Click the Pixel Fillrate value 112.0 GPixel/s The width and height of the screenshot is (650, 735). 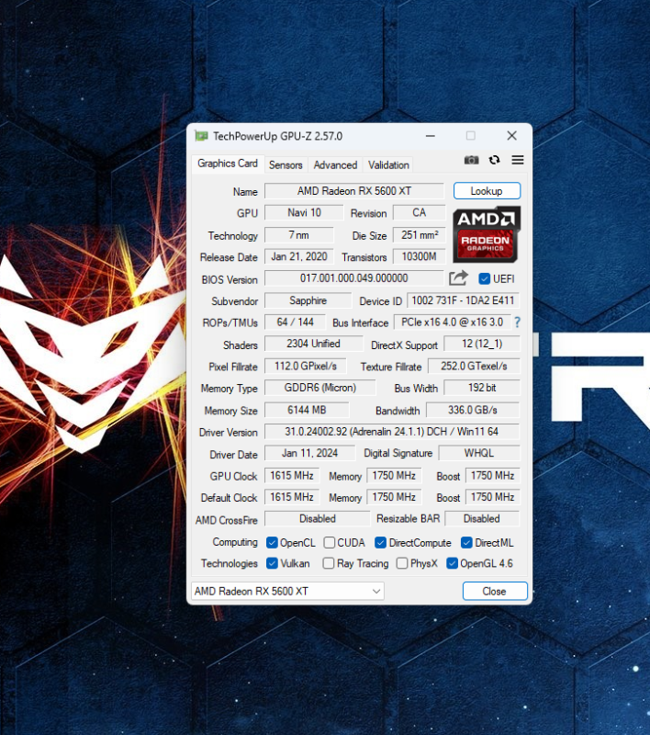click(306, 366)
